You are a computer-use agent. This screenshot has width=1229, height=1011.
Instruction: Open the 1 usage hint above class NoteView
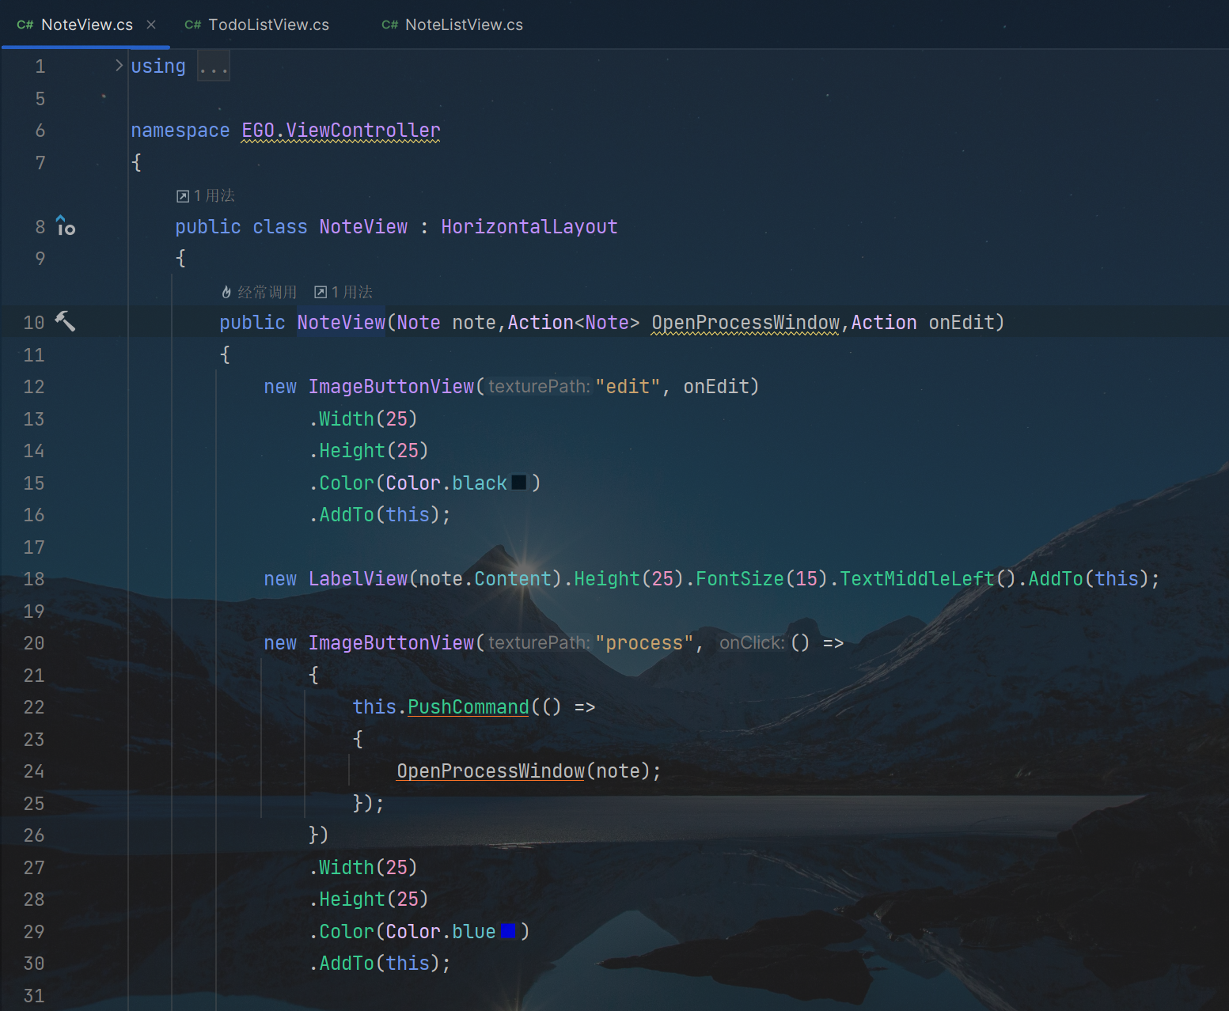click(x=206, y=195)
